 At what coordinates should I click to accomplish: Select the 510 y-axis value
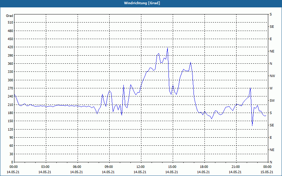coord(10,23)
